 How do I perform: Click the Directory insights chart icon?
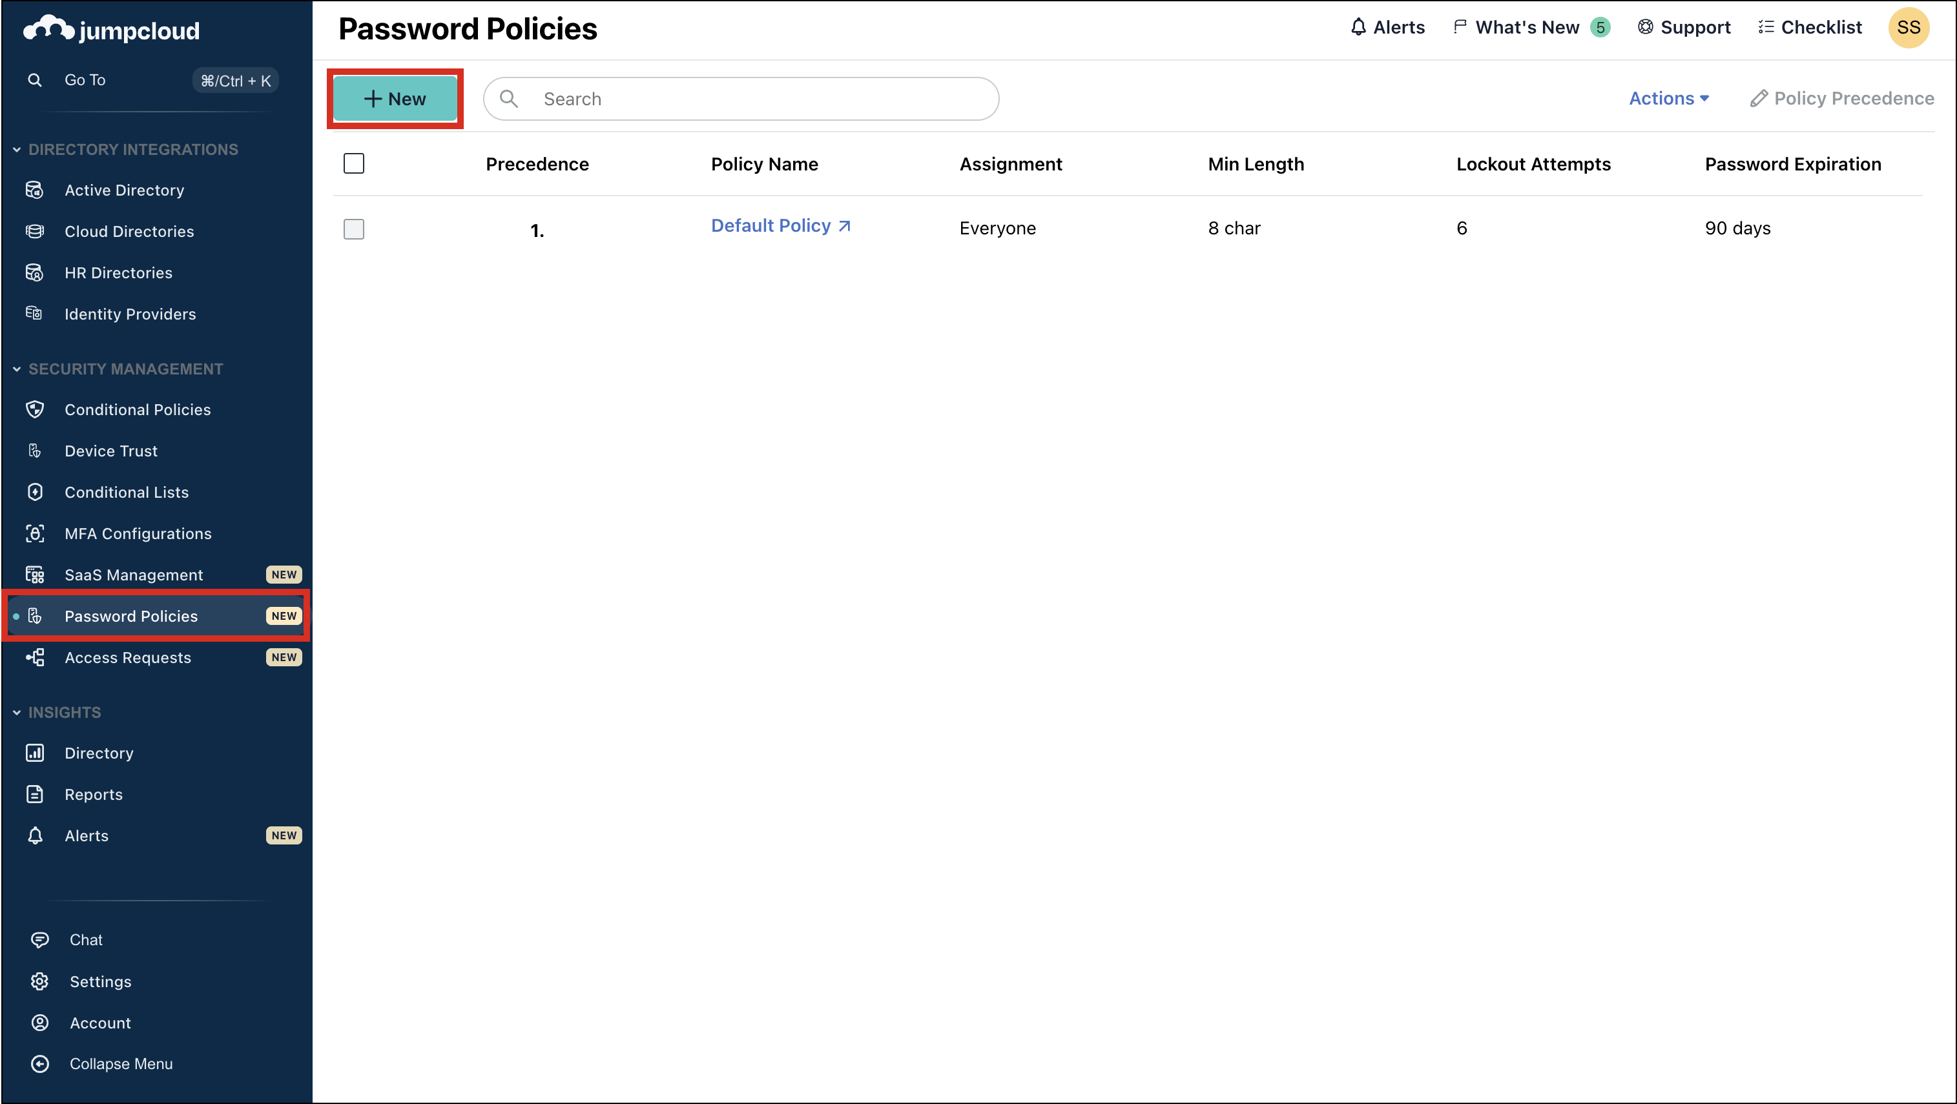click(35, 752)
